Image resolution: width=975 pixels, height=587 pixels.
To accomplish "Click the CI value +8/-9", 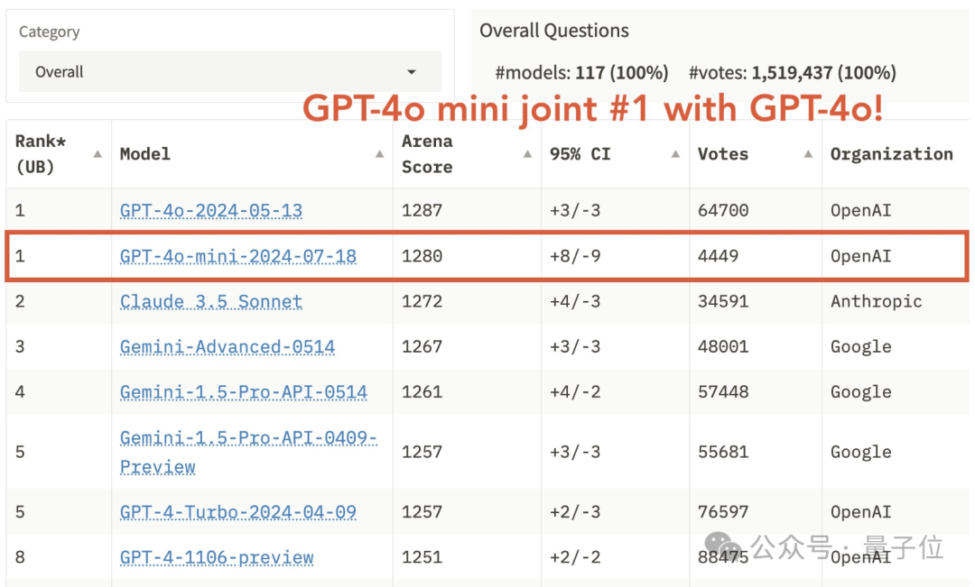I will 575,256.
